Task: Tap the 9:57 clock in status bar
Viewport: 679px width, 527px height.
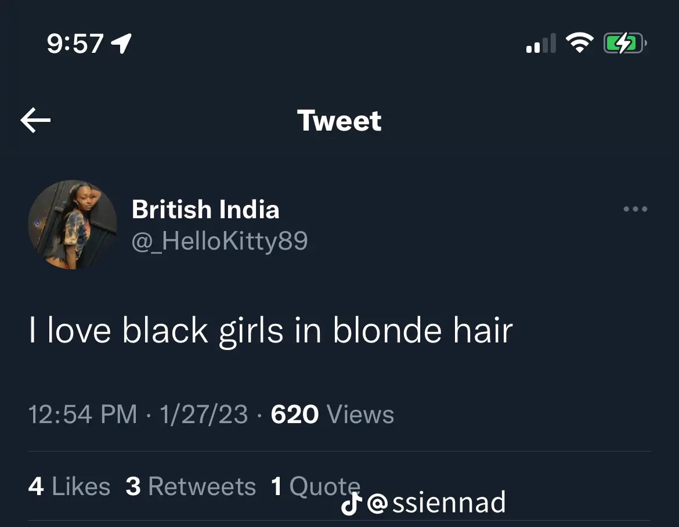Action: tap(75, 44)
